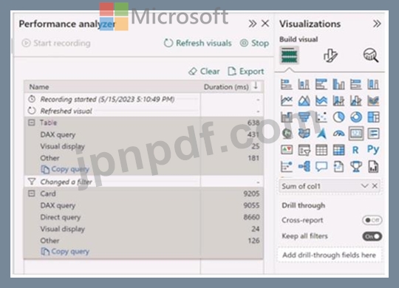Select the Direct query row
The width and height of the screenshot is (399, 288).
tap(144, 217)
